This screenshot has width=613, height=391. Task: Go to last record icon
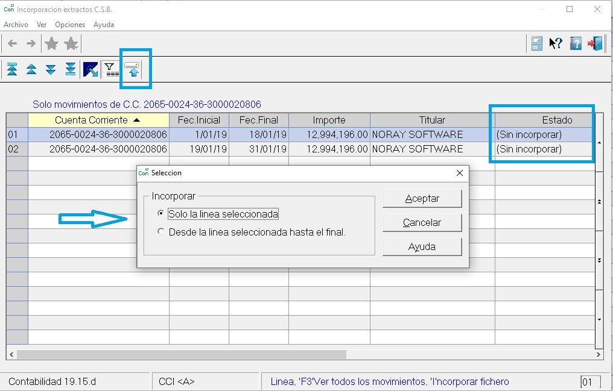(x=71, y=69)
